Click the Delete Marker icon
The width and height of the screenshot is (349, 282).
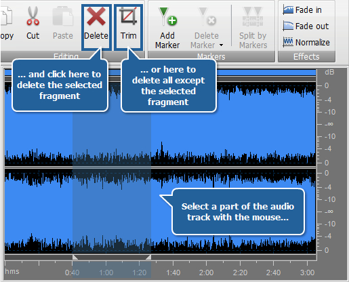207,16
